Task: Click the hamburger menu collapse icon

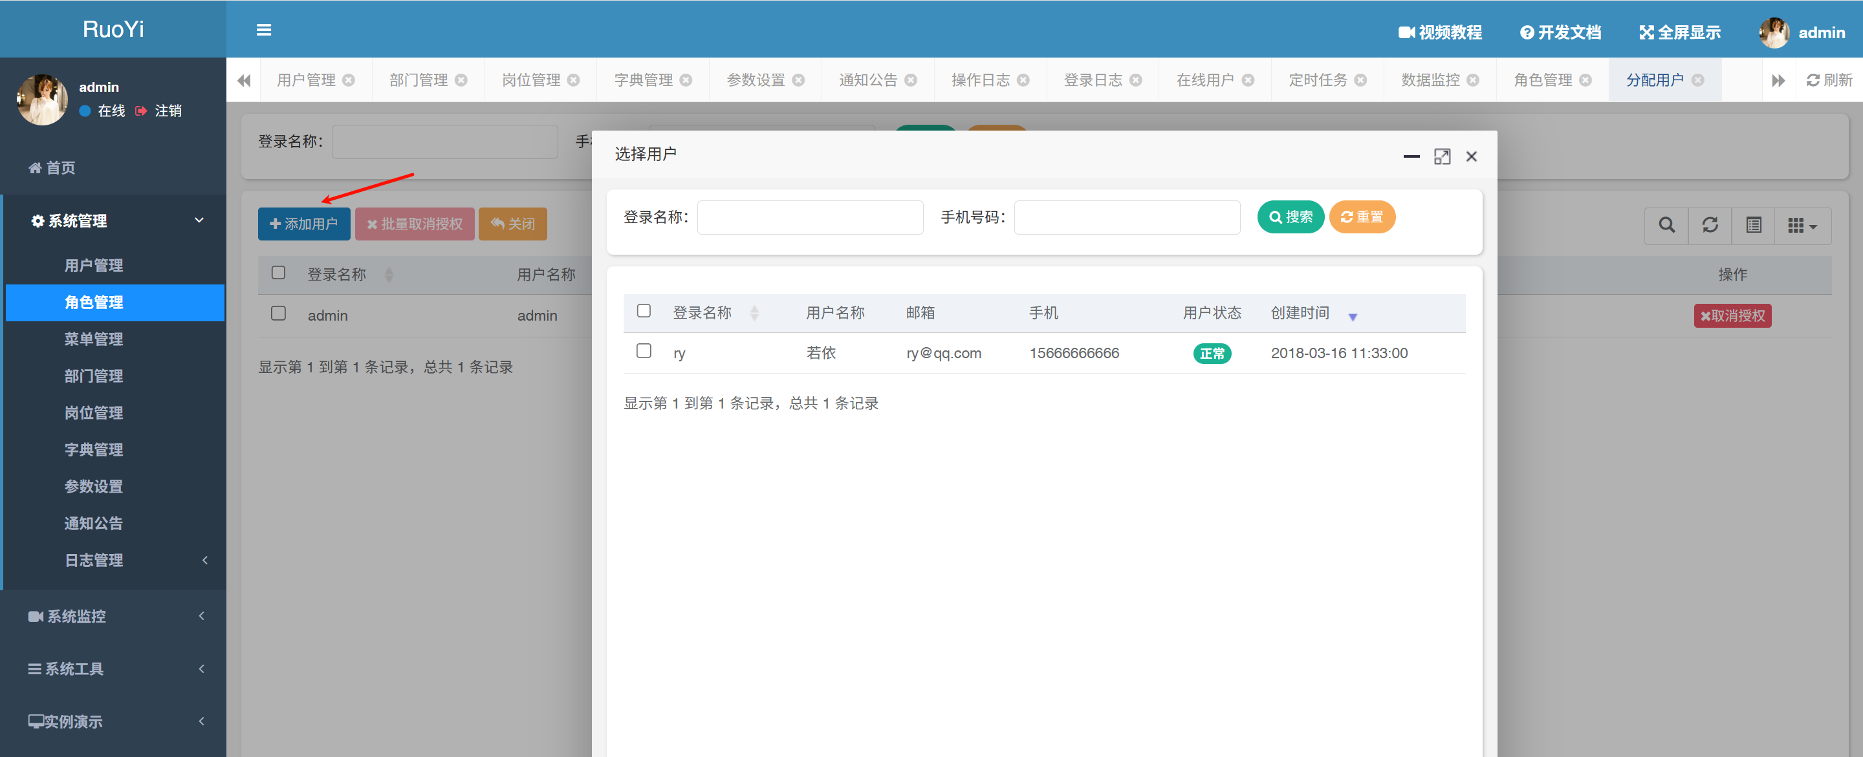Action: coord(263,30)
